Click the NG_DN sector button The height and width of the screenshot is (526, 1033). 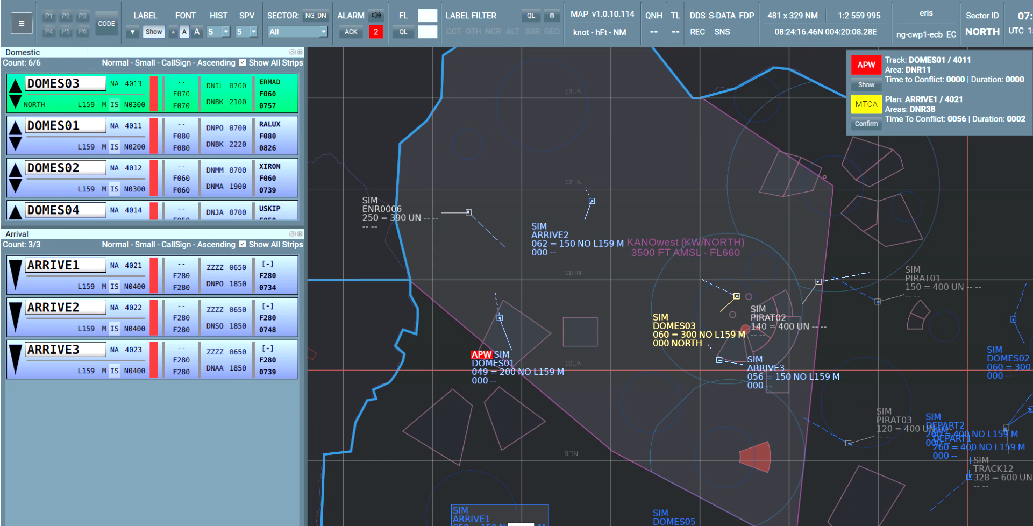316,16
